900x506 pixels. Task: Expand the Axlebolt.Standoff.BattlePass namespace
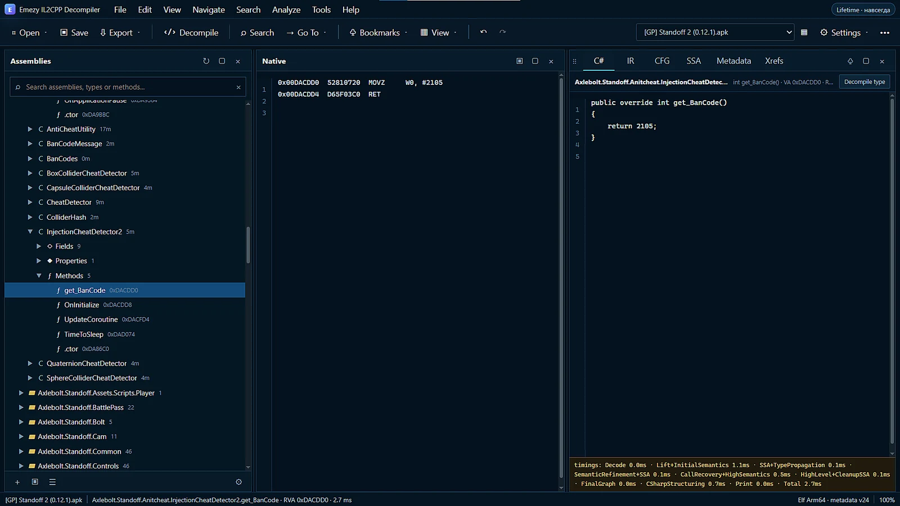coord(21,408)
